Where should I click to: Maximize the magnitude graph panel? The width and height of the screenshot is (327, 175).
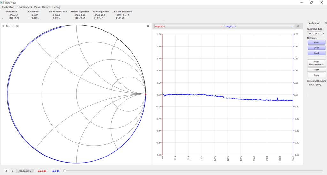298,26
